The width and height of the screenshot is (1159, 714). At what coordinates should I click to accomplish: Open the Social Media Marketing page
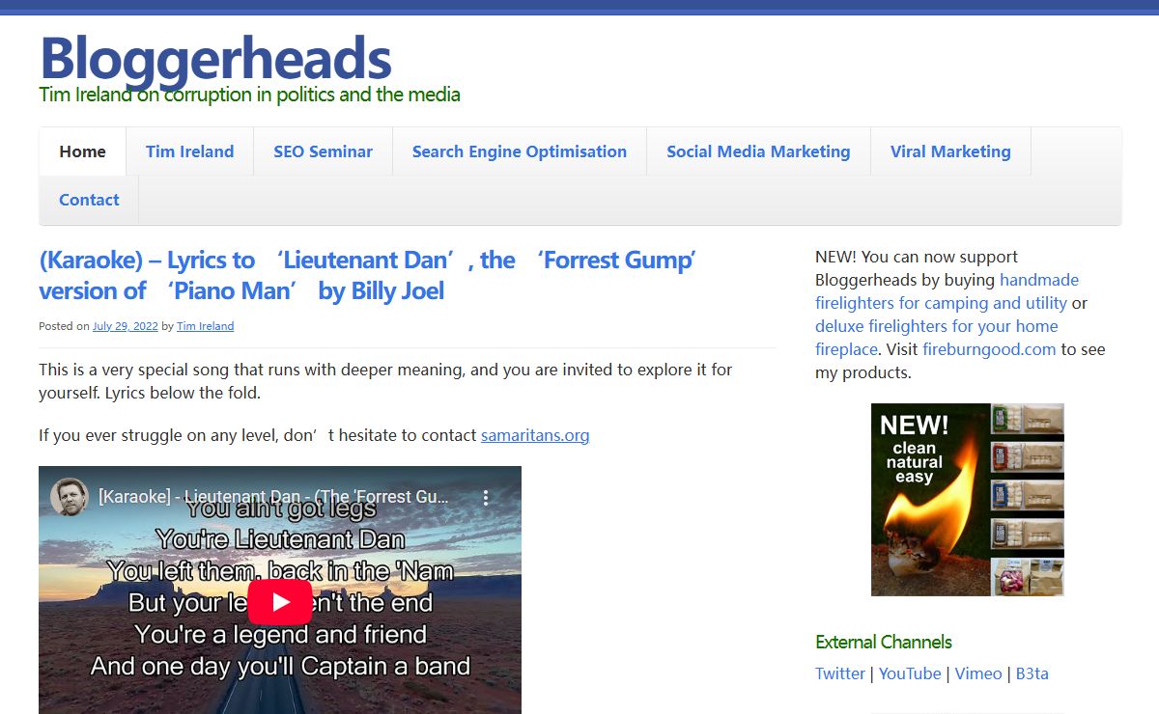[758, 151]
